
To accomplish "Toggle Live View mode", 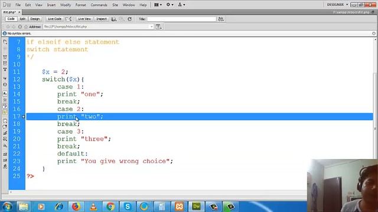I will (x=84, y=19).
